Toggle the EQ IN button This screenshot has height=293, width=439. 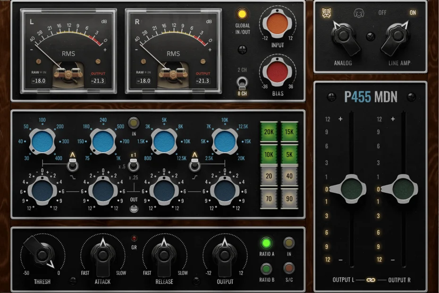[x=134, y=123]
